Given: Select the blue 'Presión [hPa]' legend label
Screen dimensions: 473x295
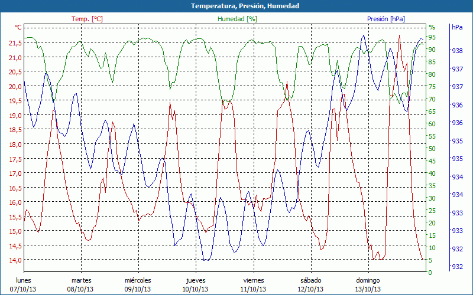Looking at the screenshot, I should tap(385, 19).
